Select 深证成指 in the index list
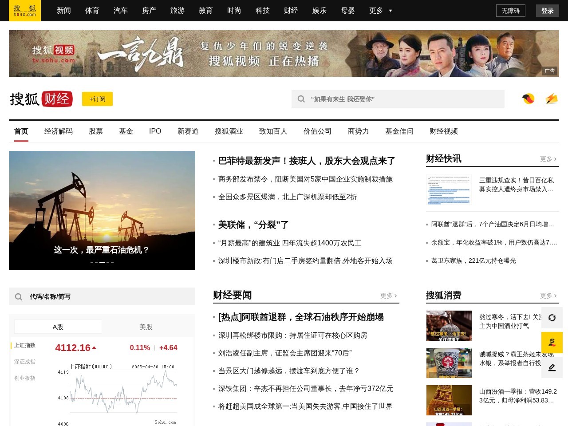Image resolution: width=568 pixels, height=426 pixels. point(25,362)
